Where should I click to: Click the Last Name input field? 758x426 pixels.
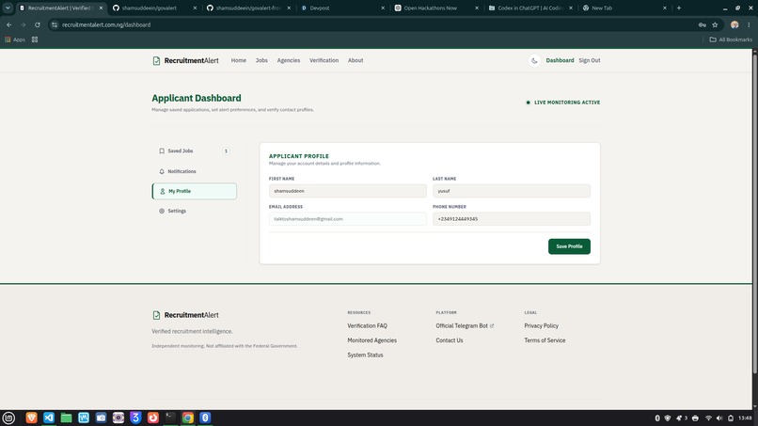512,191
